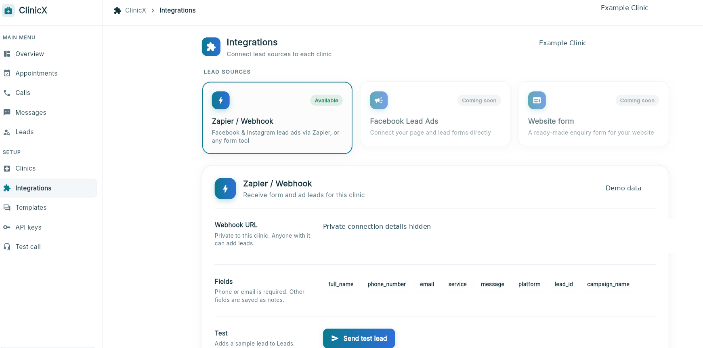
Task: Click the Zapier lightning bolt card icon
Action: 221,100
